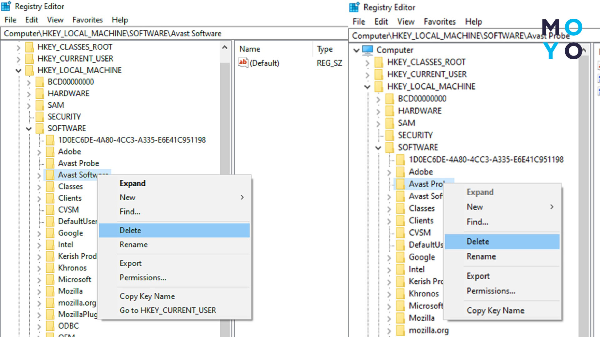Viewport: 600px width, 337px height.
Task: Click the Adobe folder icon in right tree
Action: click(401, 172)
